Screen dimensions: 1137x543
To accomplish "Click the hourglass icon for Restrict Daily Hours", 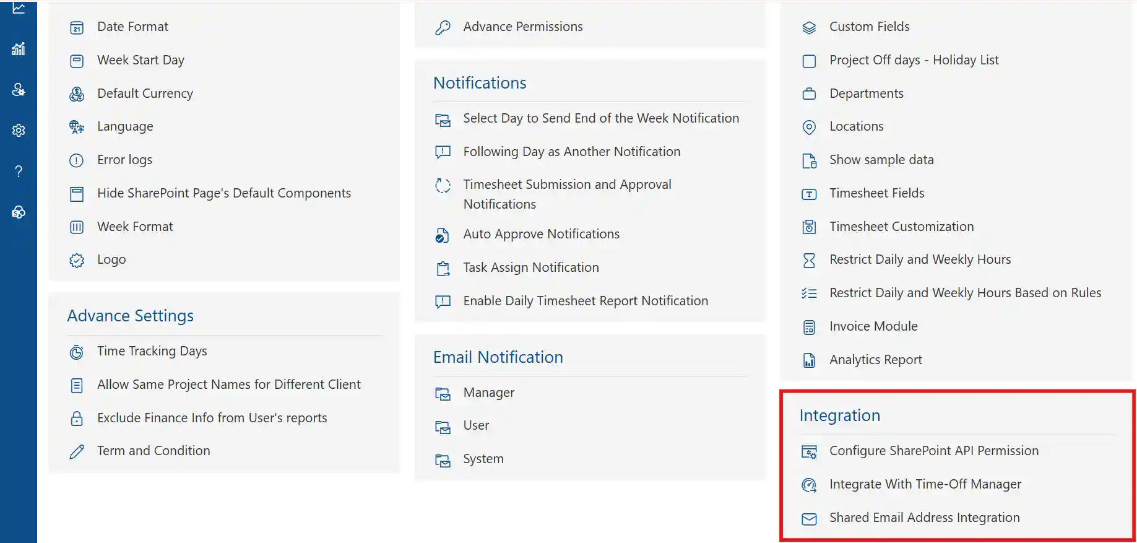I will coord(809,260).
